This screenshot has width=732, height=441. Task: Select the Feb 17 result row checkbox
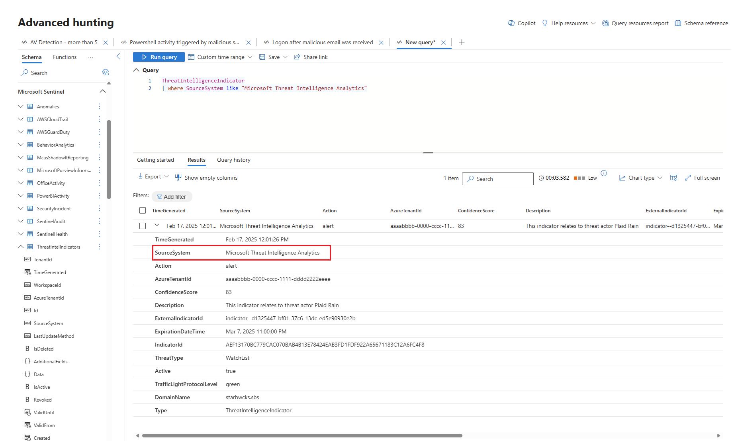[x=143, y=226]
